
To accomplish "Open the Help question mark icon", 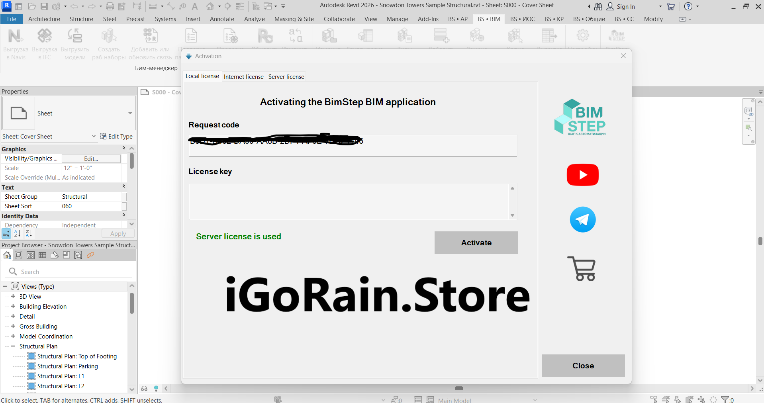I will coord(688,6).
